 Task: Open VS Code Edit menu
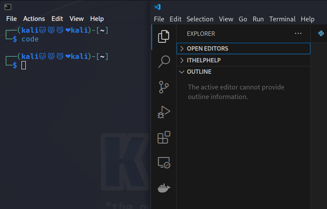coord(175,19)
